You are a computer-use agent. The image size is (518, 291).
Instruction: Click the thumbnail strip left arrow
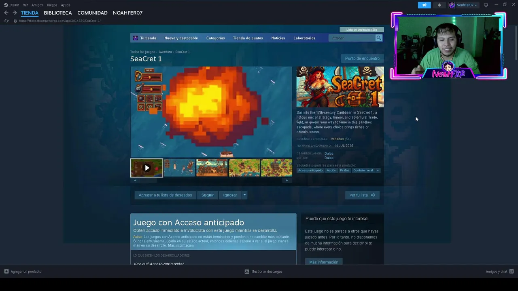pyautogui.click(x=135, y=180)
